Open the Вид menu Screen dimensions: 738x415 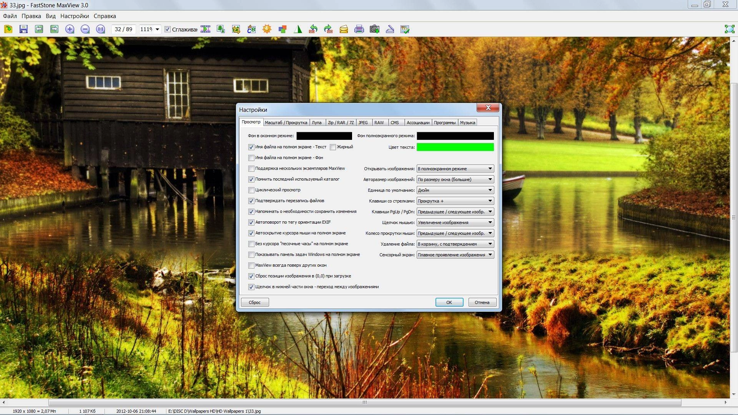[x=51, y=16]
